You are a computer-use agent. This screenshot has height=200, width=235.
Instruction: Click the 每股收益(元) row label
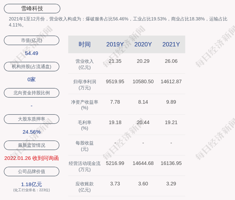click(x=85, y=146)
